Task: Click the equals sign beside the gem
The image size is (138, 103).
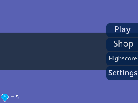Action: click(12, 97)
